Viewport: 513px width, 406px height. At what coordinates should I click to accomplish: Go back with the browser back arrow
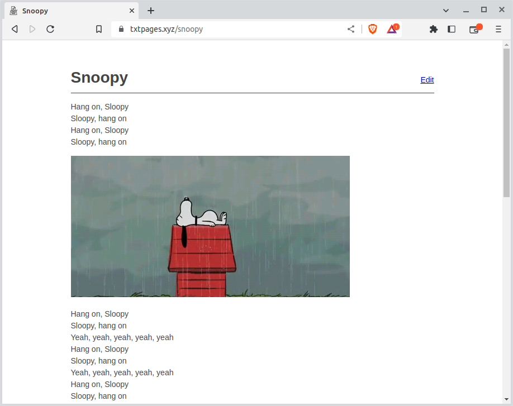pos(15,29)
